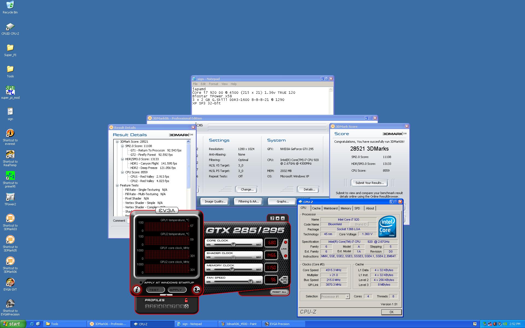The width and height of the screenshot is (525, 328).
Task: Click the Core Clock slider handle
Action: (233, 244)
